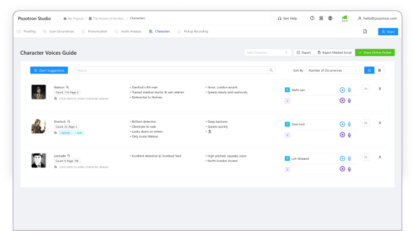Viewport: 415px width, 231px height.
Task: Click Sherlock's "Deep baritone" voice note
Action: [217, 122]
